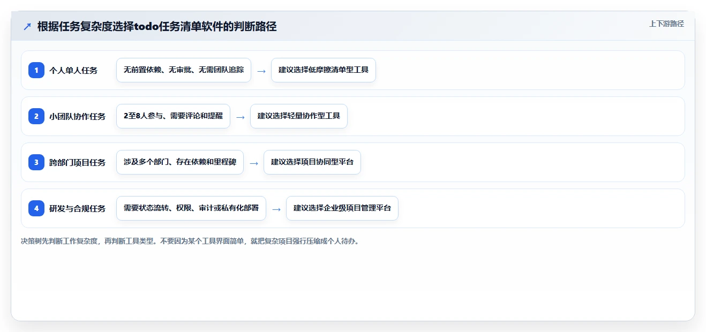The image size is (706, 332).
Task: Select the 小团队协作任务 row label
Action: pyautogui.click(x=77, y=116)
